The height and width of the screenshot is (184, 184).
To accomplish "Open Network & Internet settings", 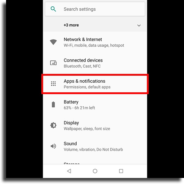I will click(x=95, y=42).
